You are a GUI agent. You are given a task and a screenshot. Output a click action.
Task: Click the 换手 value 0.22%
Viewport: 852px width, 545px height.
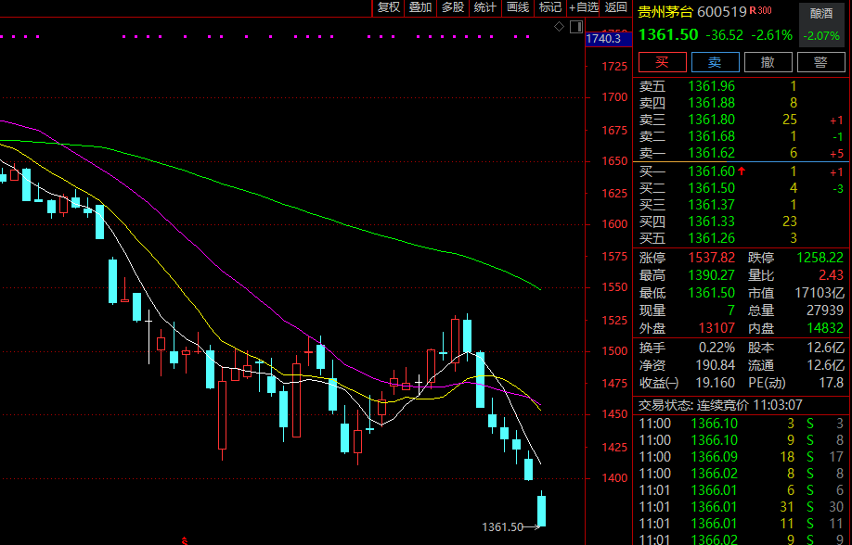pyautogui.click(x=716, y=348)
